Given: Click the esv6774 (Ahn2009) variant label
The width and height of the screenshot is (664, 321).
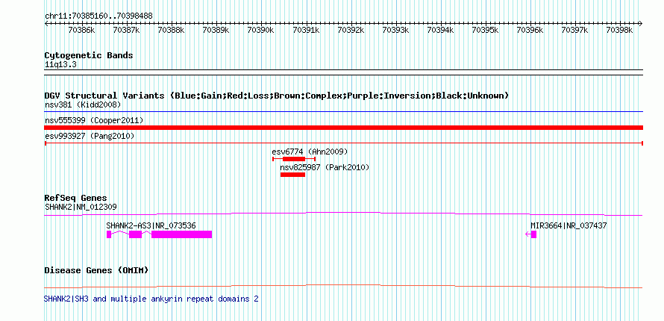Looking at the screenshot, I should 310,152.
